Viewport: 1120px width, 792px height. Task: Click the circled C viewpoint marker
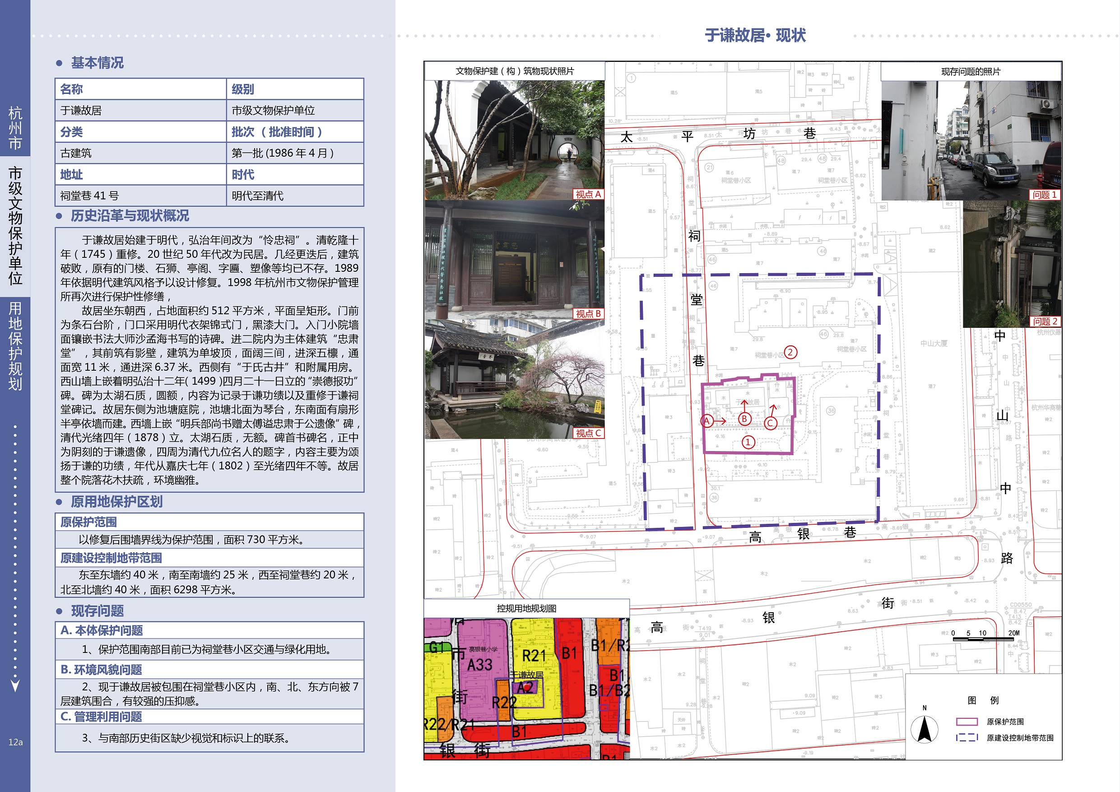coord(770,423)
